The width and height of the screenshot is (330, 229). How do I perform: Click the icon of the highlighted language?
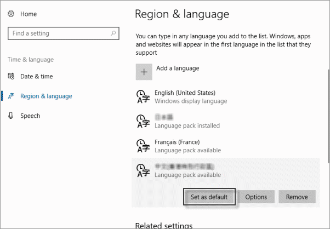(x=143, y=170)
